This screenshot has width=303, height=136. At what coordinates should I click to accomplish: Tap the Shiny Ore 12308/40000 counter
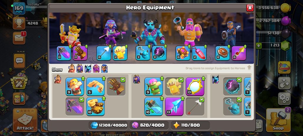click(109, 125)
